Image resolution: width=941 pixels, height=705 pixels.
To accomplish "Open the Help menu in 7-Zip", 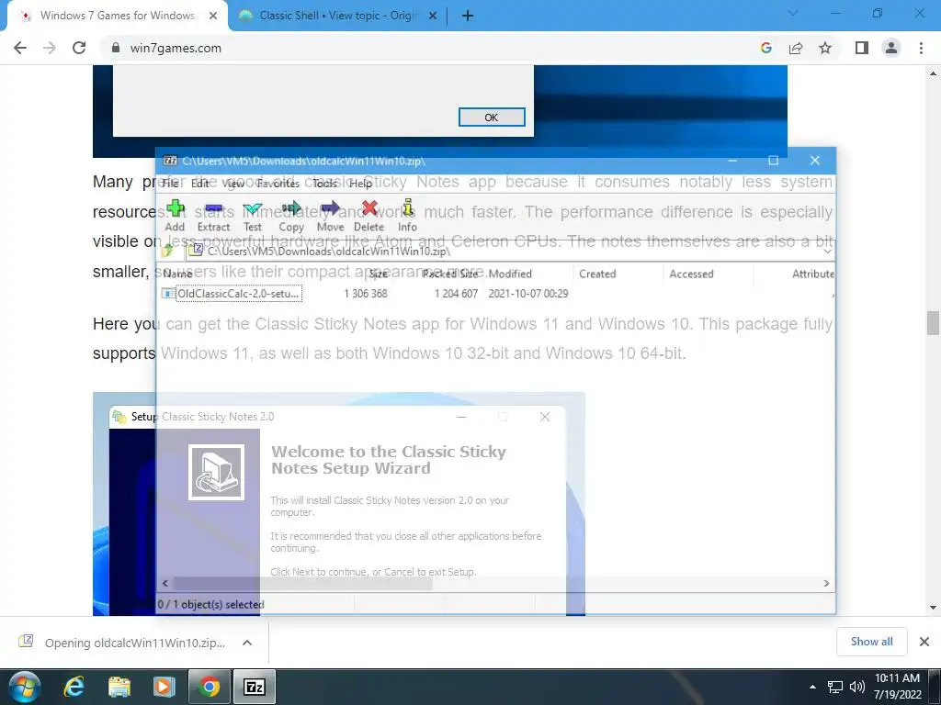I will (x=360, y=184).
